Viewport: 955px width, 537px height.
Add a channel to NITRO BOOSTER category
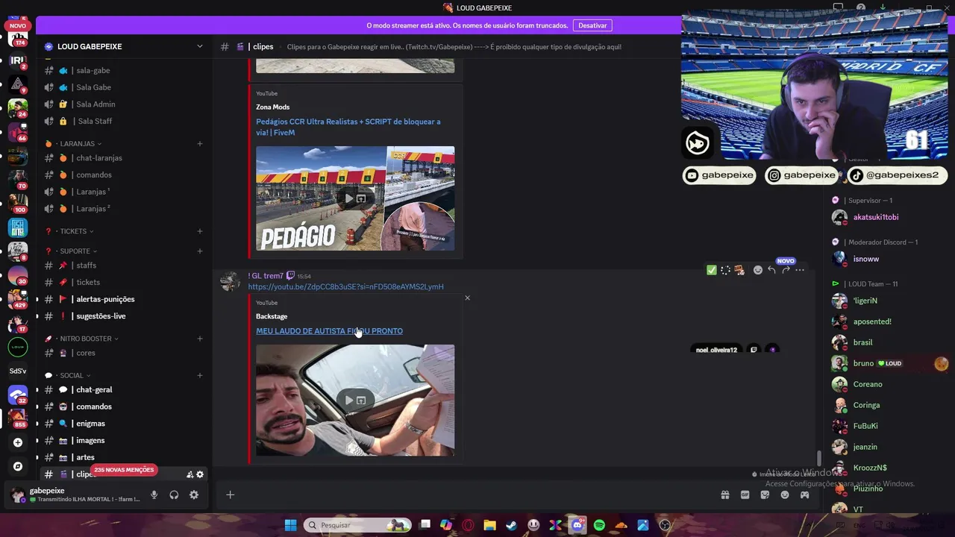point(200,339)
